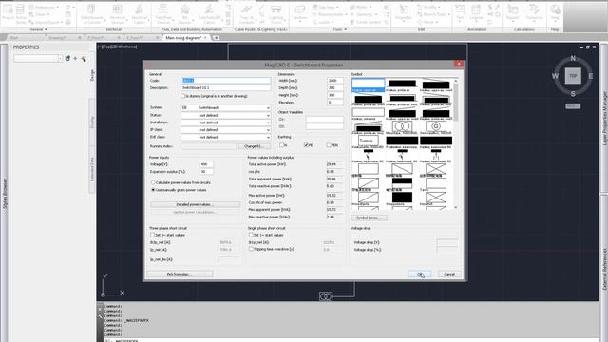Open the Installation dropdown
The height and width of the screenshot is (342, 608).
226,123
